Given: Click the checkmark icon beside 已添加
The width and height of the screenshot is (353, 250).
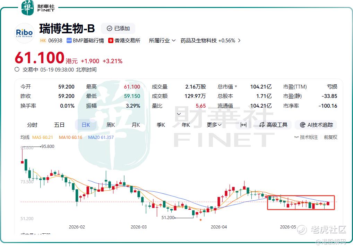Looking at the screenshot, I should click(x=110, y=28).
